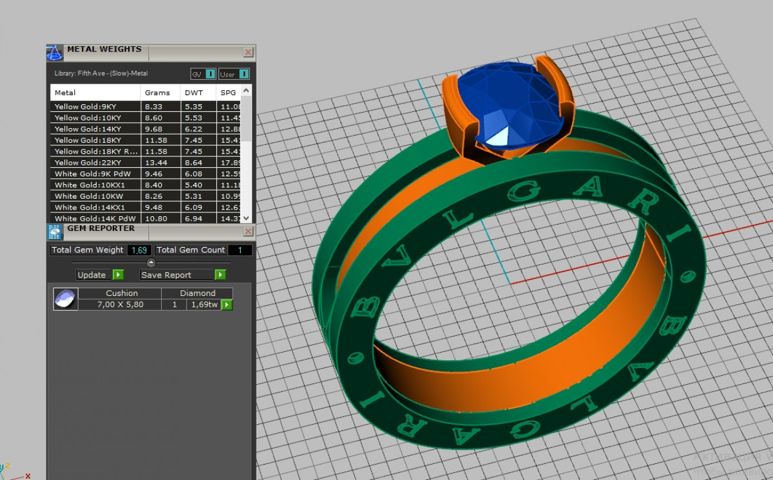Collapse Gem Reporter section with up-arrow
This screenshot has width=773, height=480.
point(151,263)
